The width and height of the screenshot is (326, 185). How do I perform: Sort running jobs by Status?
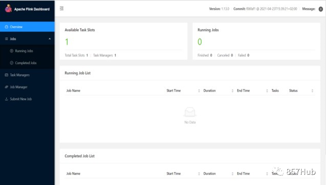point(312,91)
